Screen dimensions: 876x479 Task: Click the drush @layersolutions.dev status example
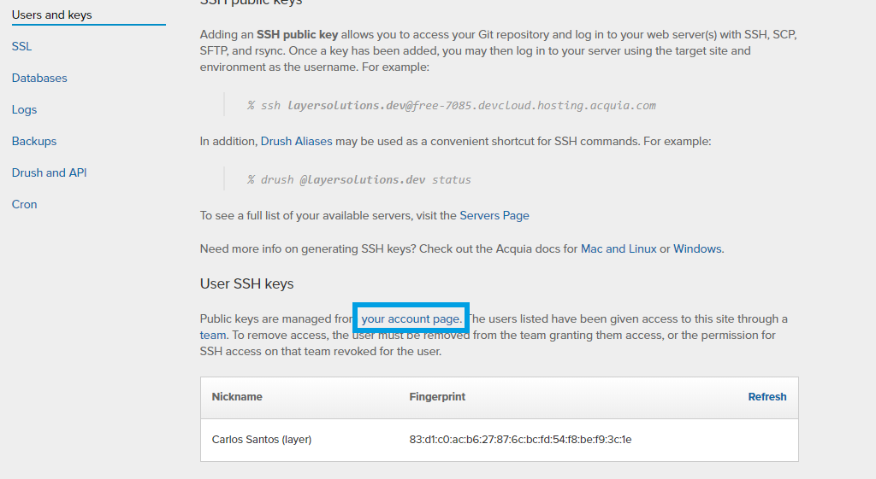[359, 179]
